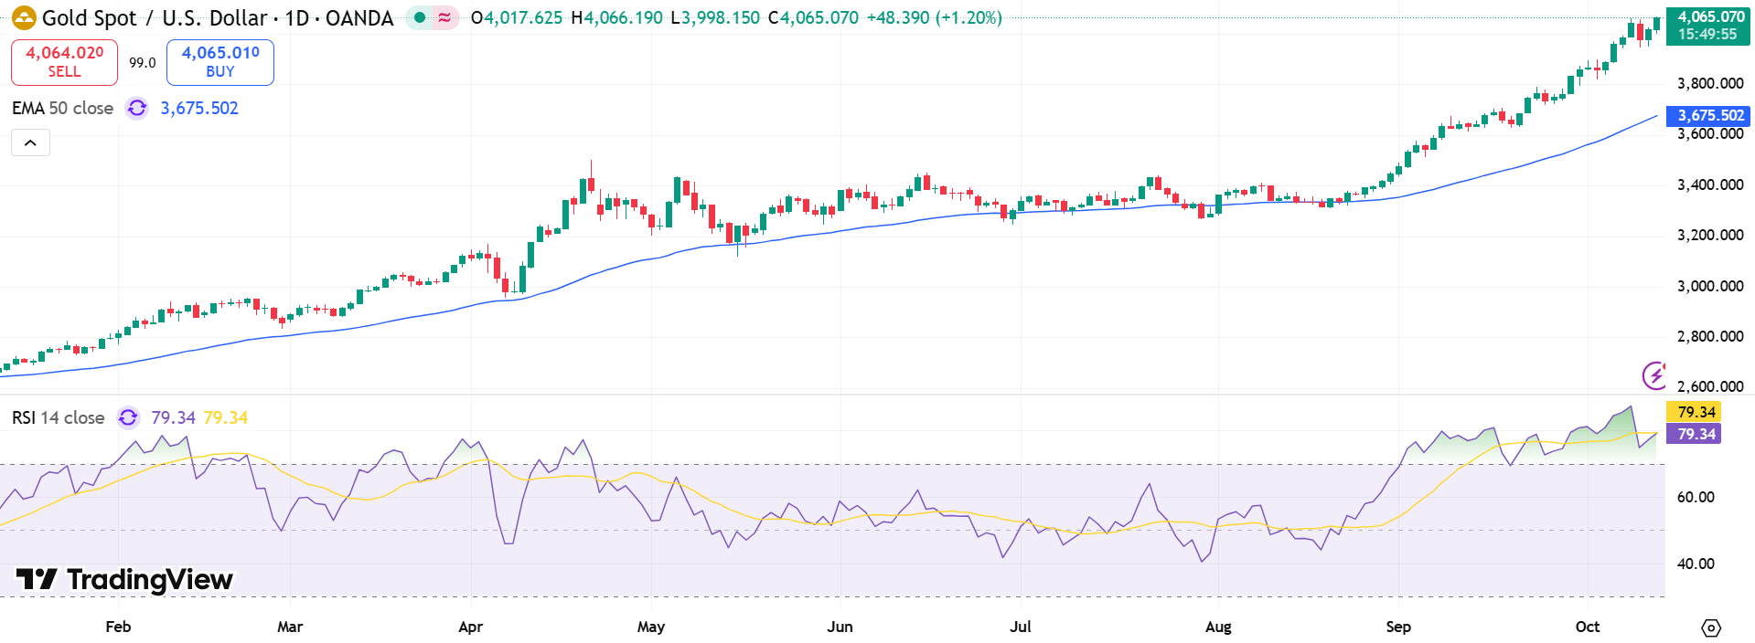Screen dimensions: 1755x643
Task: Click the purple lightning bolt icon
Action: [1653, 374]
